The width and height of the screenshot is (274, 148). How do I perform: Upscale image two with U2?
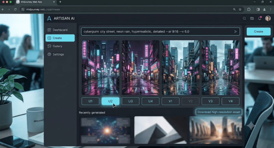111,101
